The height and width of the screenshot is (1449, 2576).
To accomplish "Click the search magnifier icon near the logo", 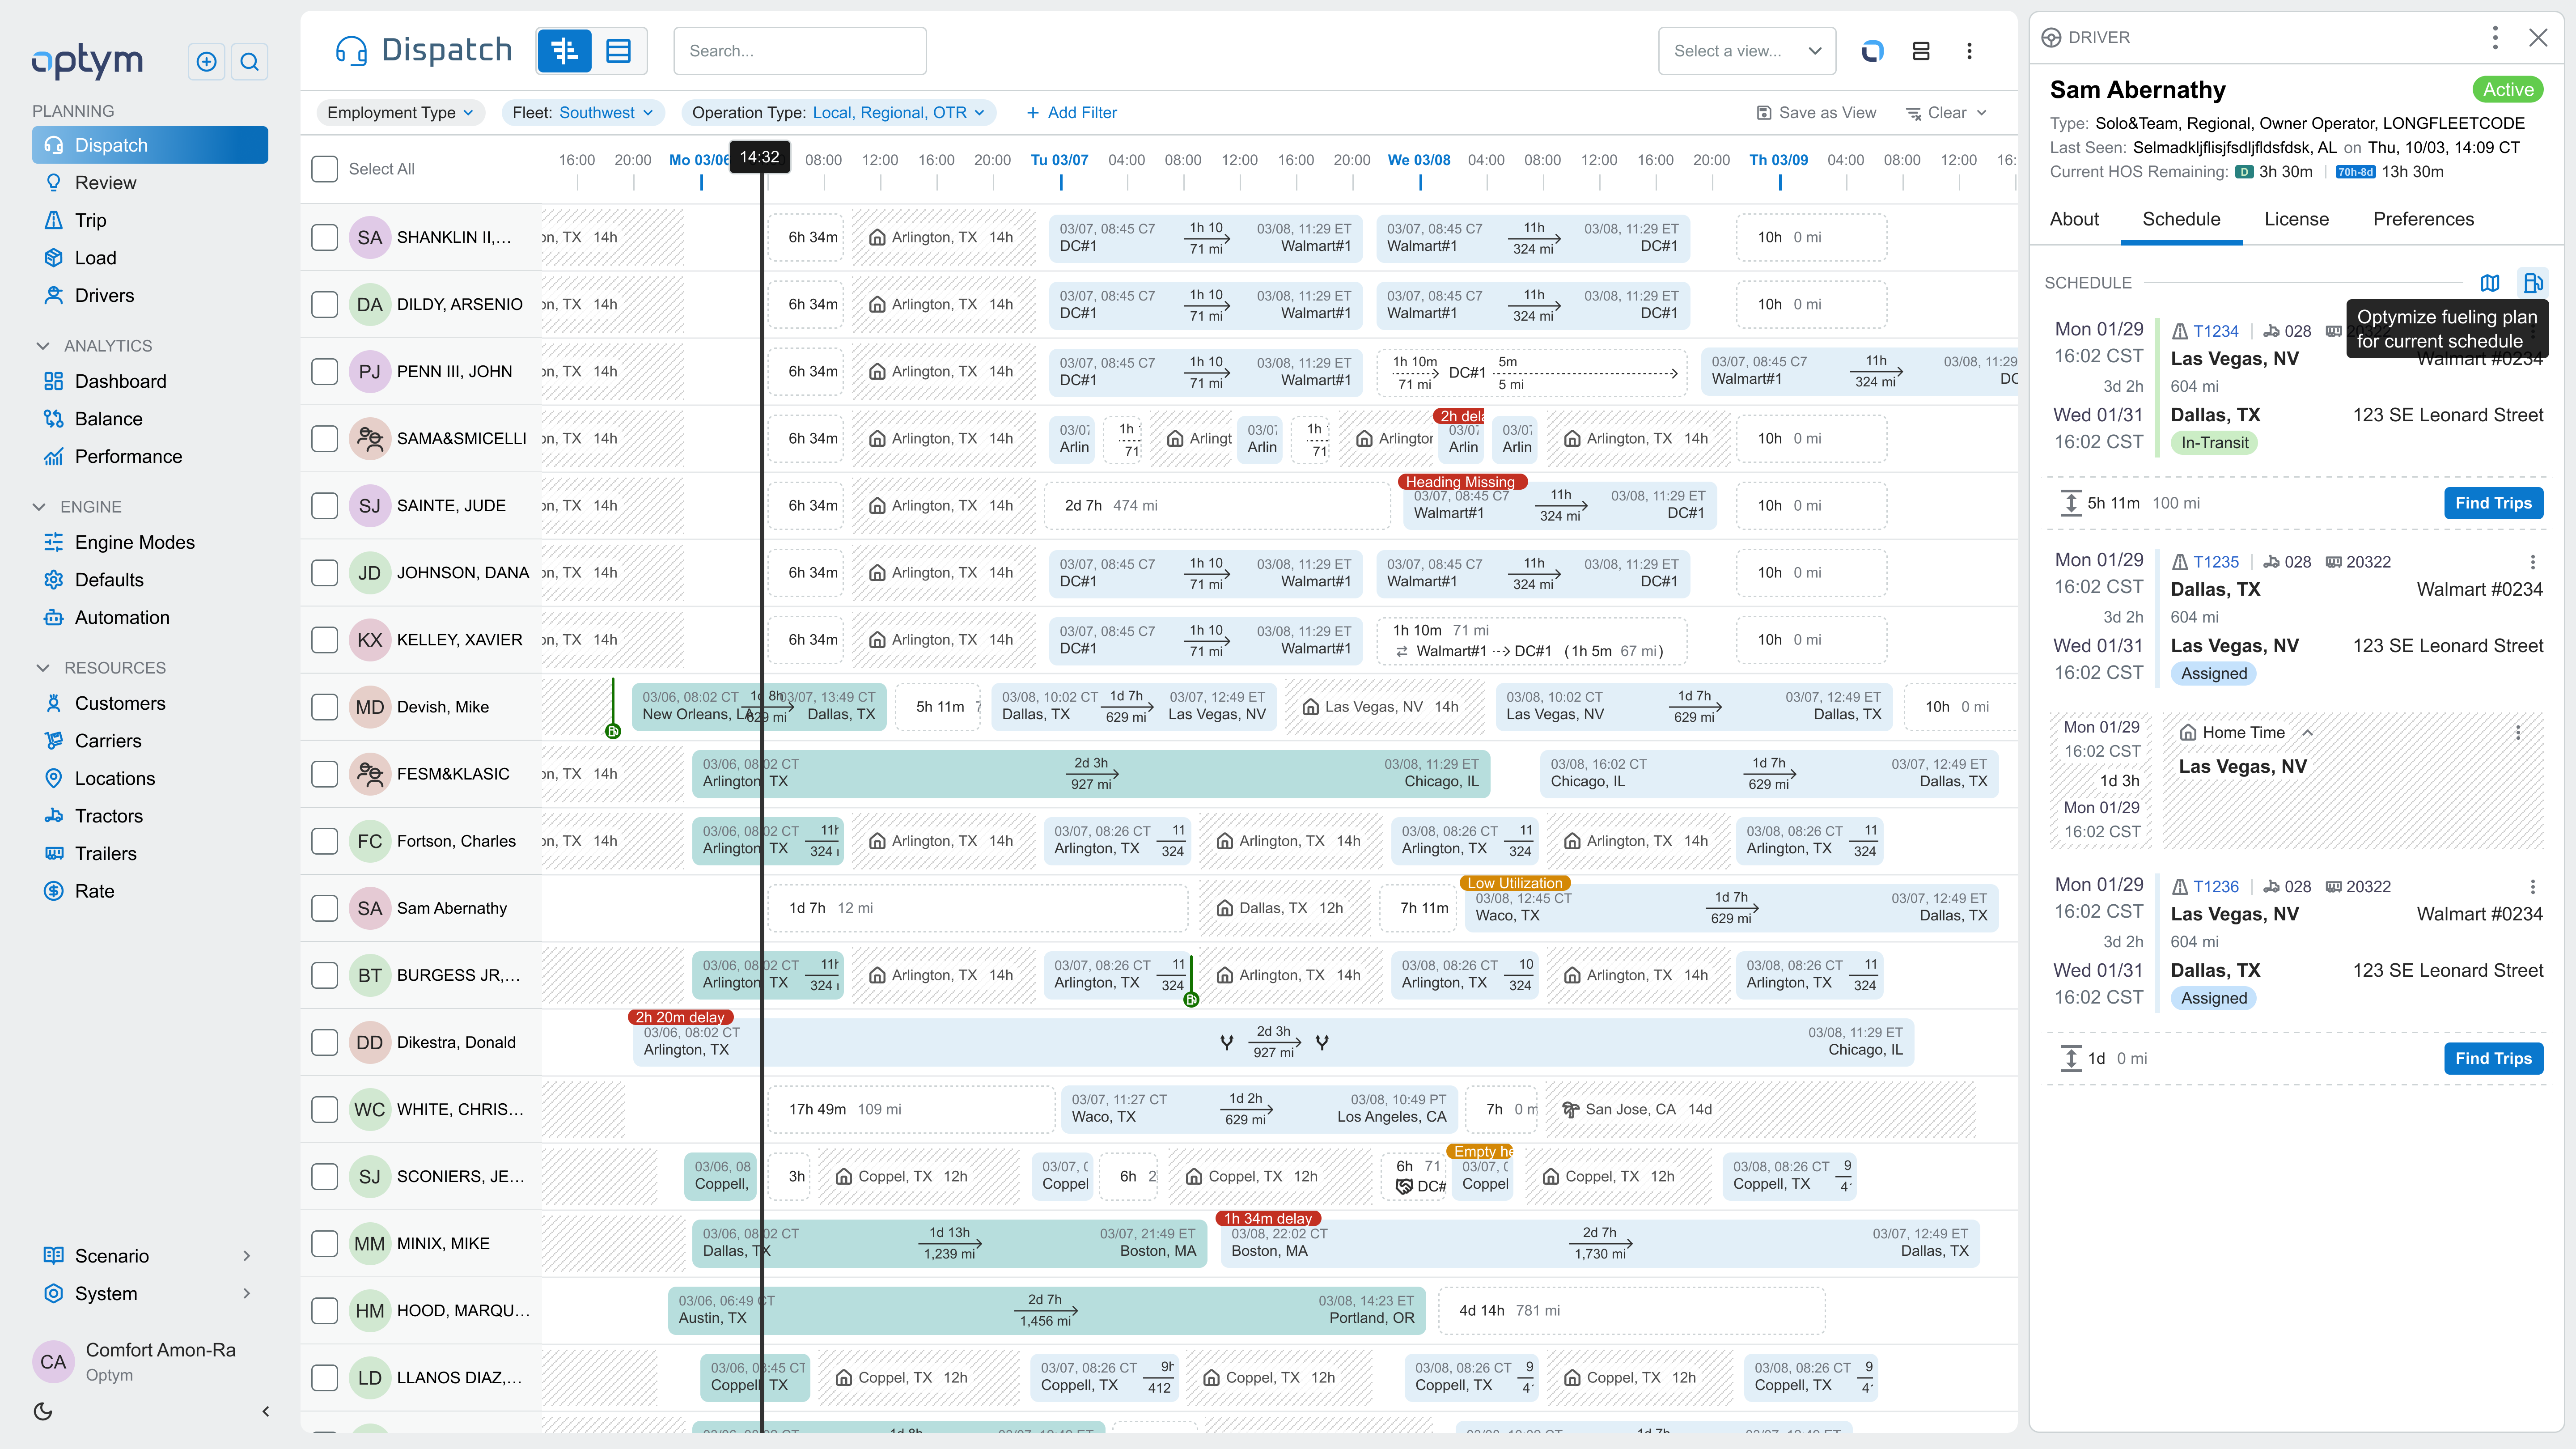I will (250, 62).
